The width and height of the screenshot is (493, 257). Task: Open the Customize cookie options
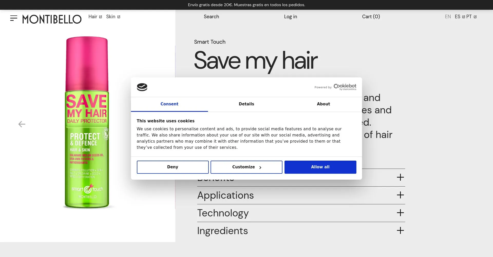coord(246,167)
